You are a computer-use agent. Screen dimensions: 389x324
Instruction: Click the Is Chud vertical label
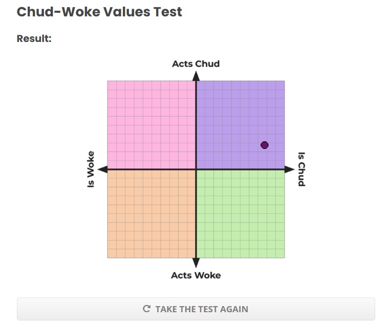coord(301,169)
